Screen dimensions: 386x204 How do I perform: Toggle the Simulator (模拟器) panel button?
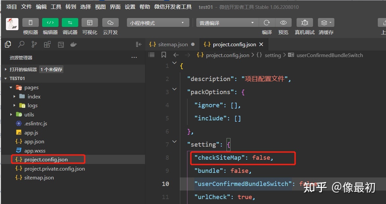(x=31, y=23)
